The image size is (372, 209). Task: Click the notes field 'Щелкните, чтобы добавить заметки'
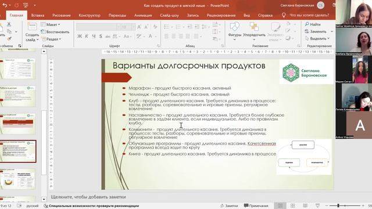tap(88, 197)
